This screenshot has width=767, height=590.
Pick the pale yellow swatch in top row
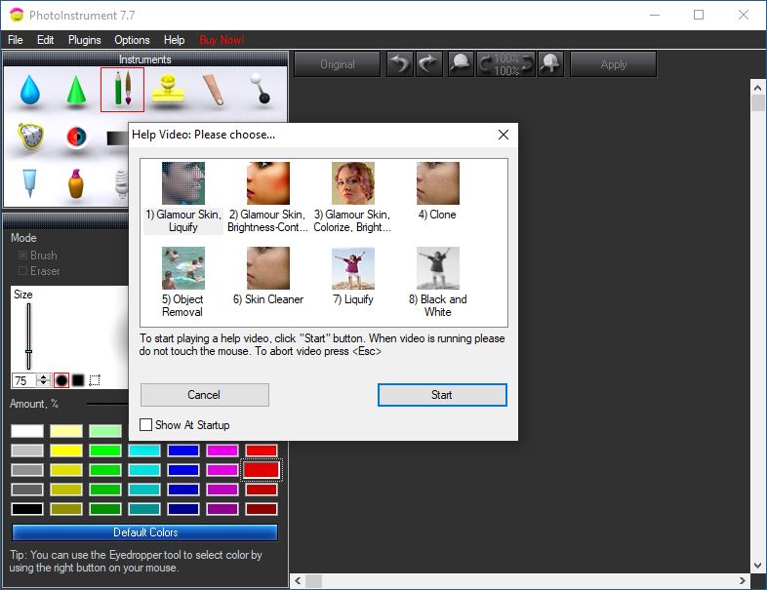(66, 431)
